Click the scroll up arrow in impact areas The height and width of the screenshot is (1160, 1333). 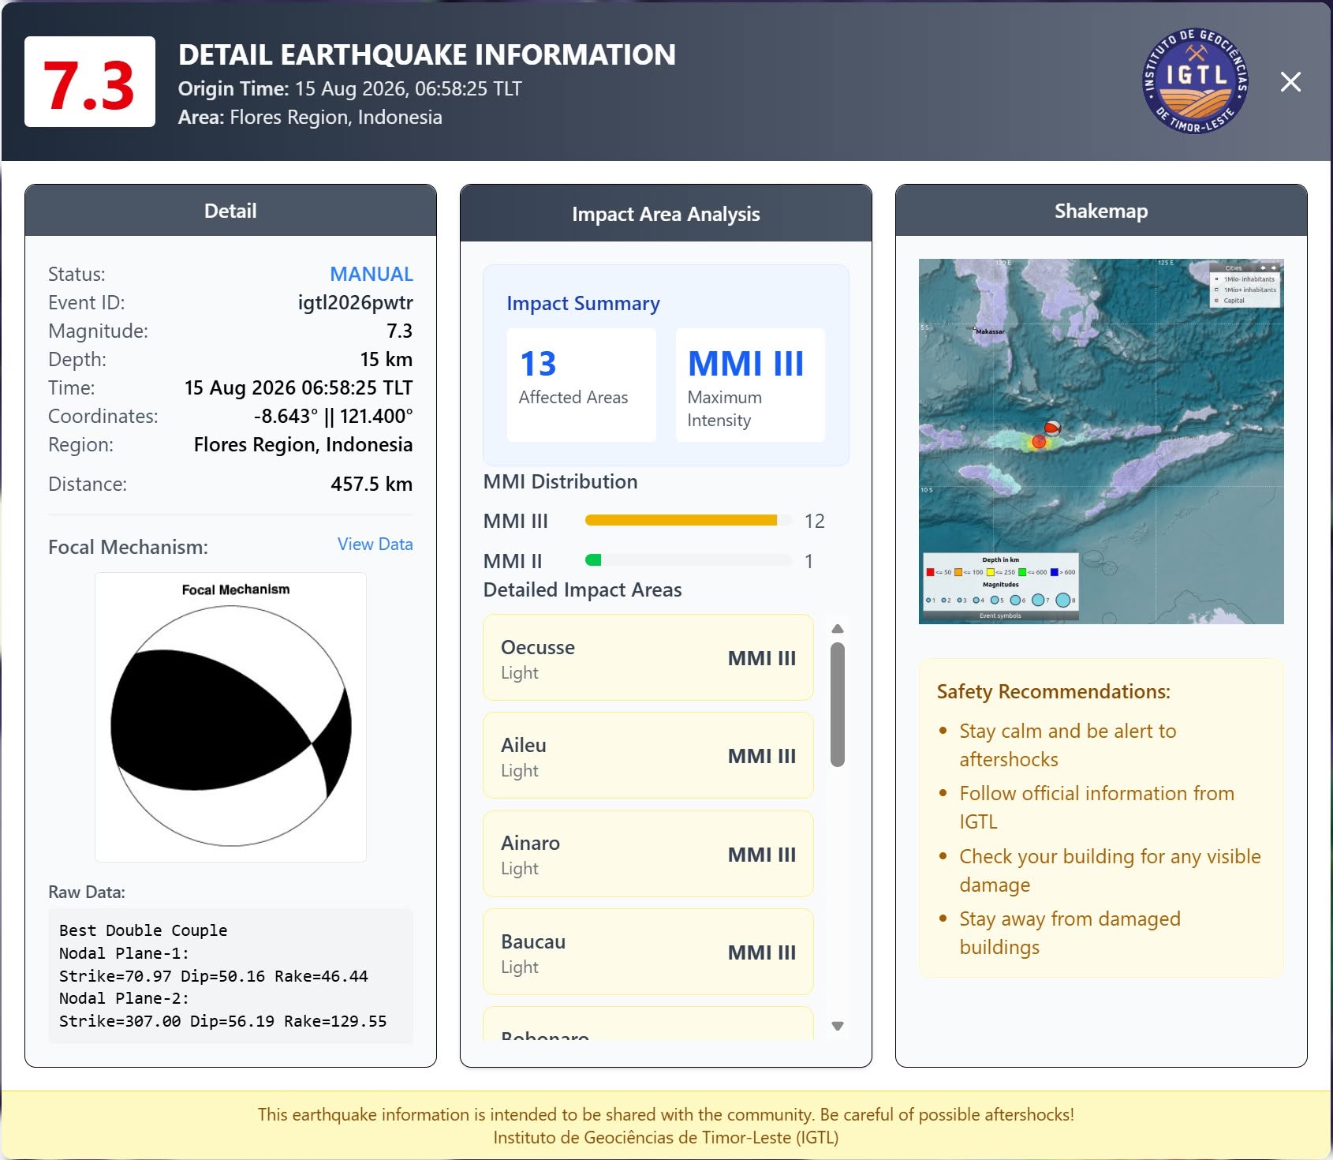point(838,629)
